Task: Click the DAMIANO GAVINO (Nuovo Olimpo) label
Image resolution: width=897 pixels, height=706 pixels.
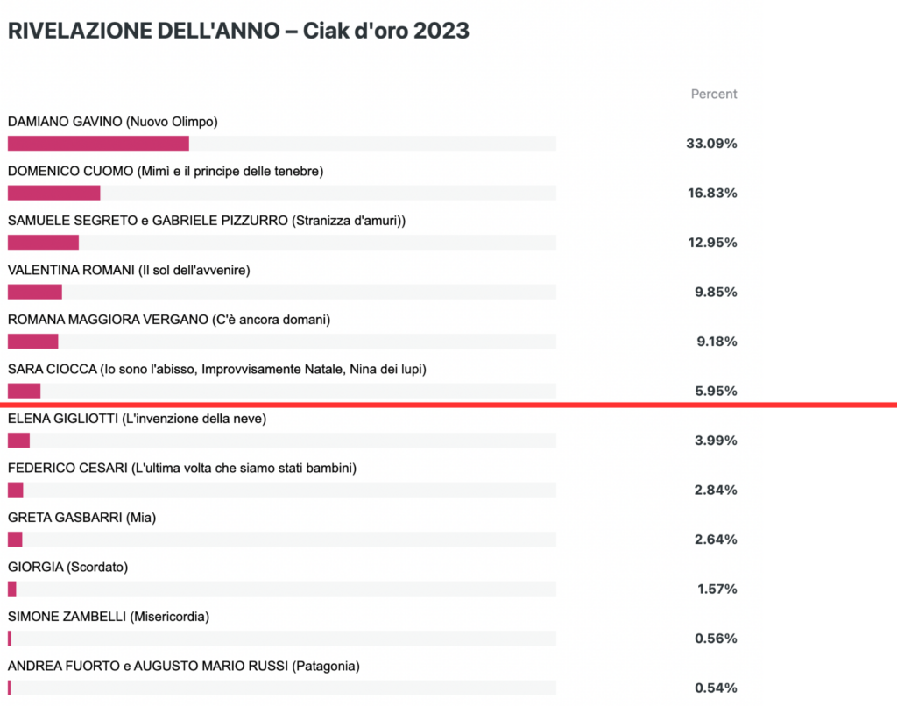Action: point(113,122)
